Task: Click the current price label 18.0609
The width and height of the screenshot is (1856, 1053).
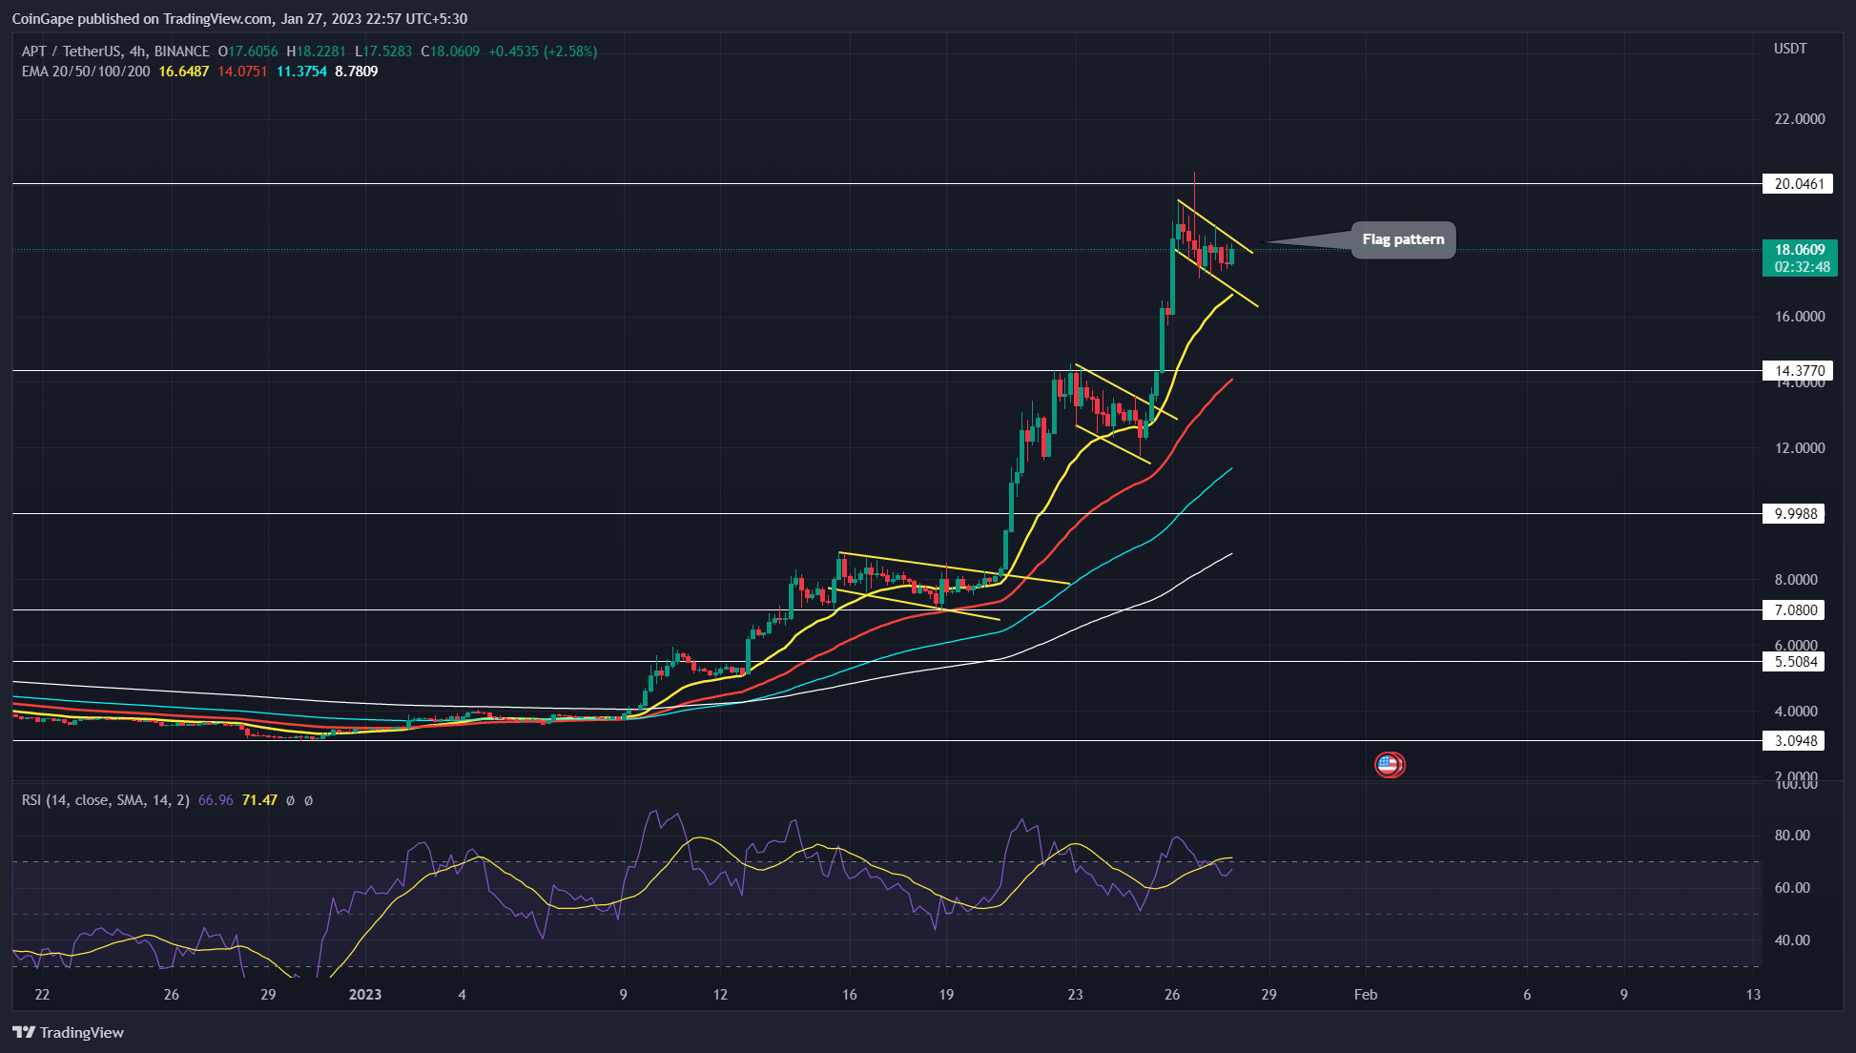Action: [1798, 250]
